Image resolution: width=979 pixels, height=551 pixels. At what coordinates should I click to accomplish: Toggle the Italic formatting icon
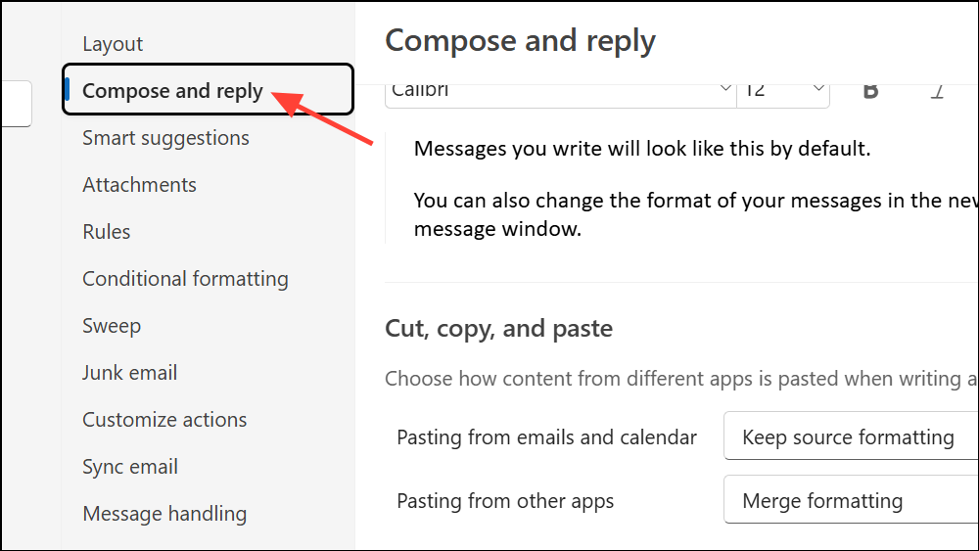937,91
